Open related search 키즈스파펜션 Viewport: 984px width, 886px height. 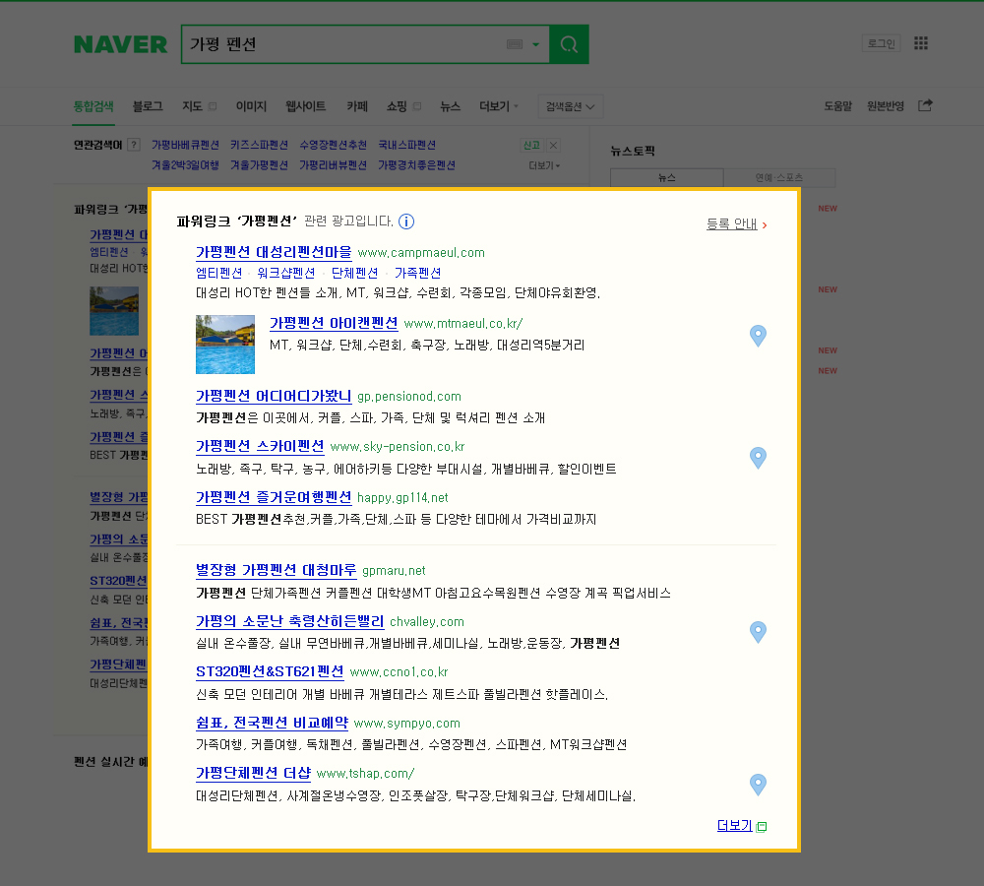[259, 145]
